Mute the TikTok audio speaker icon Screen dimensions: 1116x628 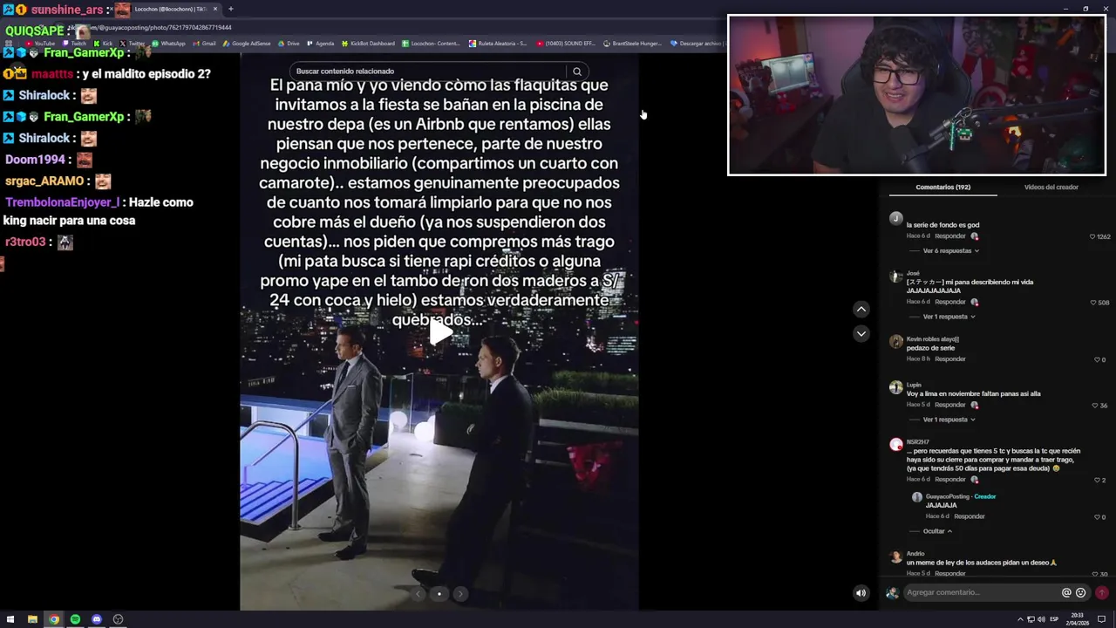click(x=861, y=593)
